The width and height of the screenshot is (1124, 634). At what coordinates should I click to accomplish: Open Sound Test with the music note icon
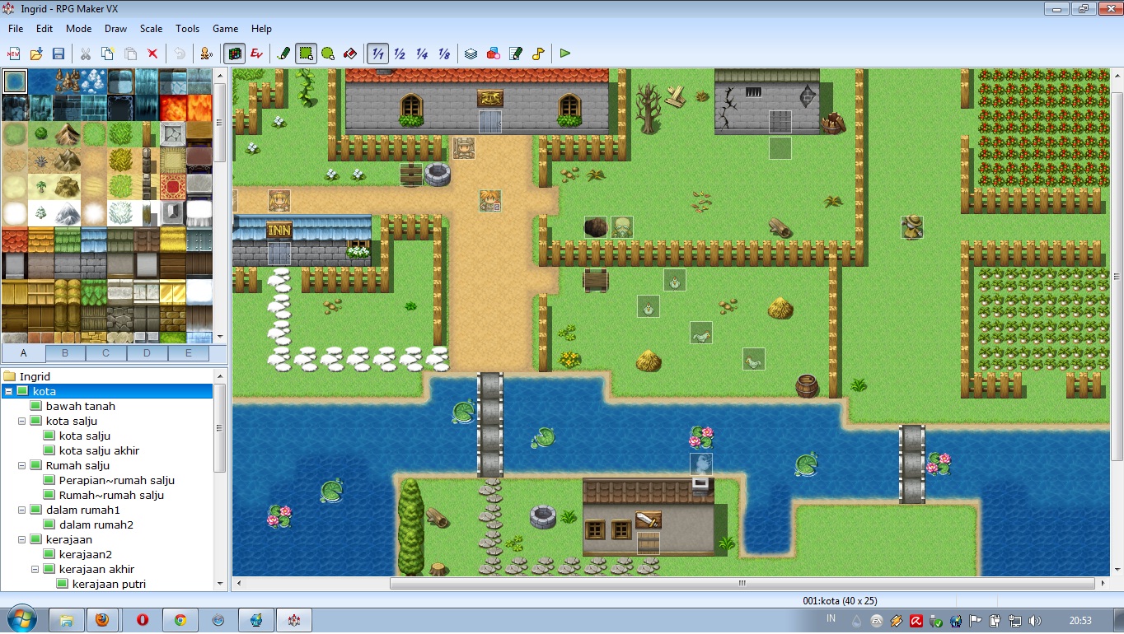pos(538,54)
